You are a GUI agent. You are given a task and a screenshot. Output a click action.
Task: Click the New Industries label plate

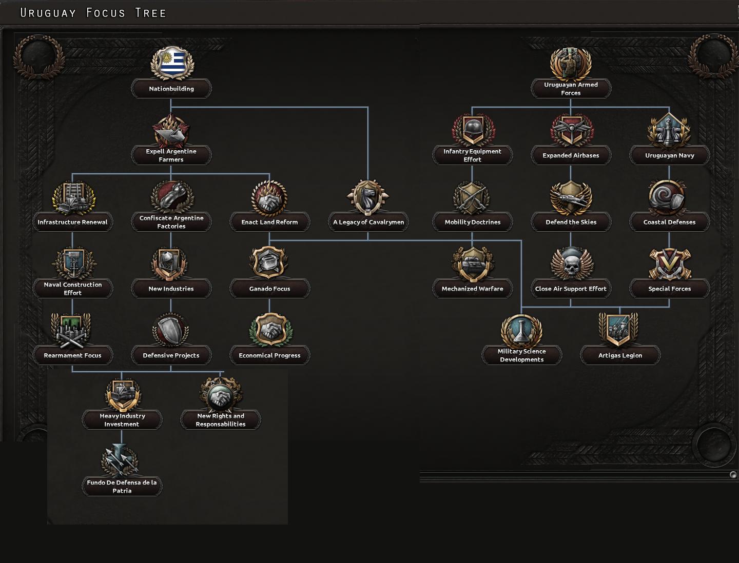pyautogui.click(x=171, y=289)
